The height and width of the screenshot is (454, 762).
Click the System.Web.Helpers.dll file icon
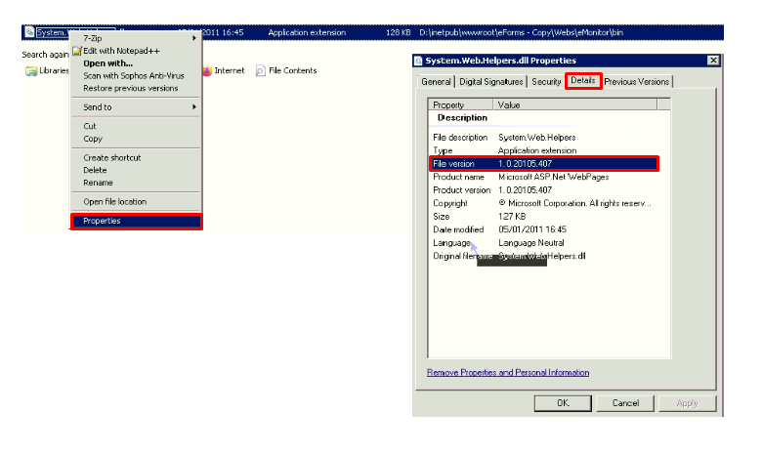(28, 32)
